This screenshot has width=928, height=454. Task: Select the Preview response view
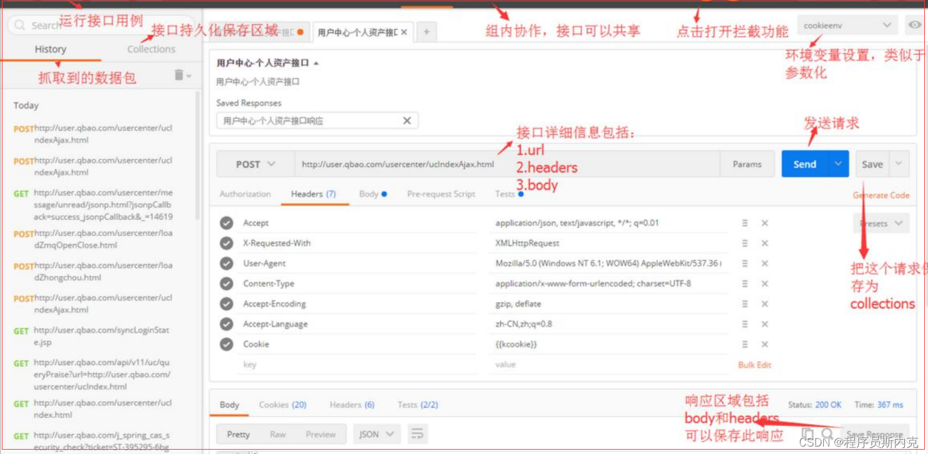tap(321, 434)
